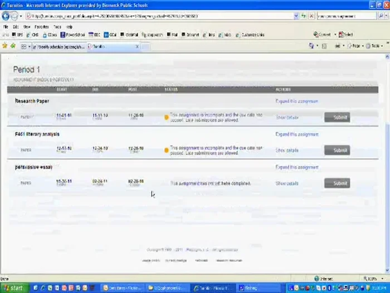Click the browser search input field
This screenshot has height=293, width=390.
pyautogui.click(x=345, y=16)
